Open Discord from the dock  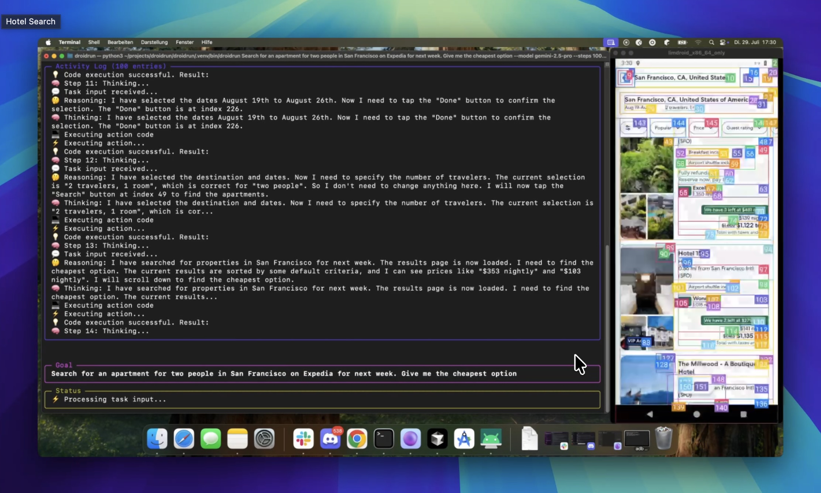(330, 439)
